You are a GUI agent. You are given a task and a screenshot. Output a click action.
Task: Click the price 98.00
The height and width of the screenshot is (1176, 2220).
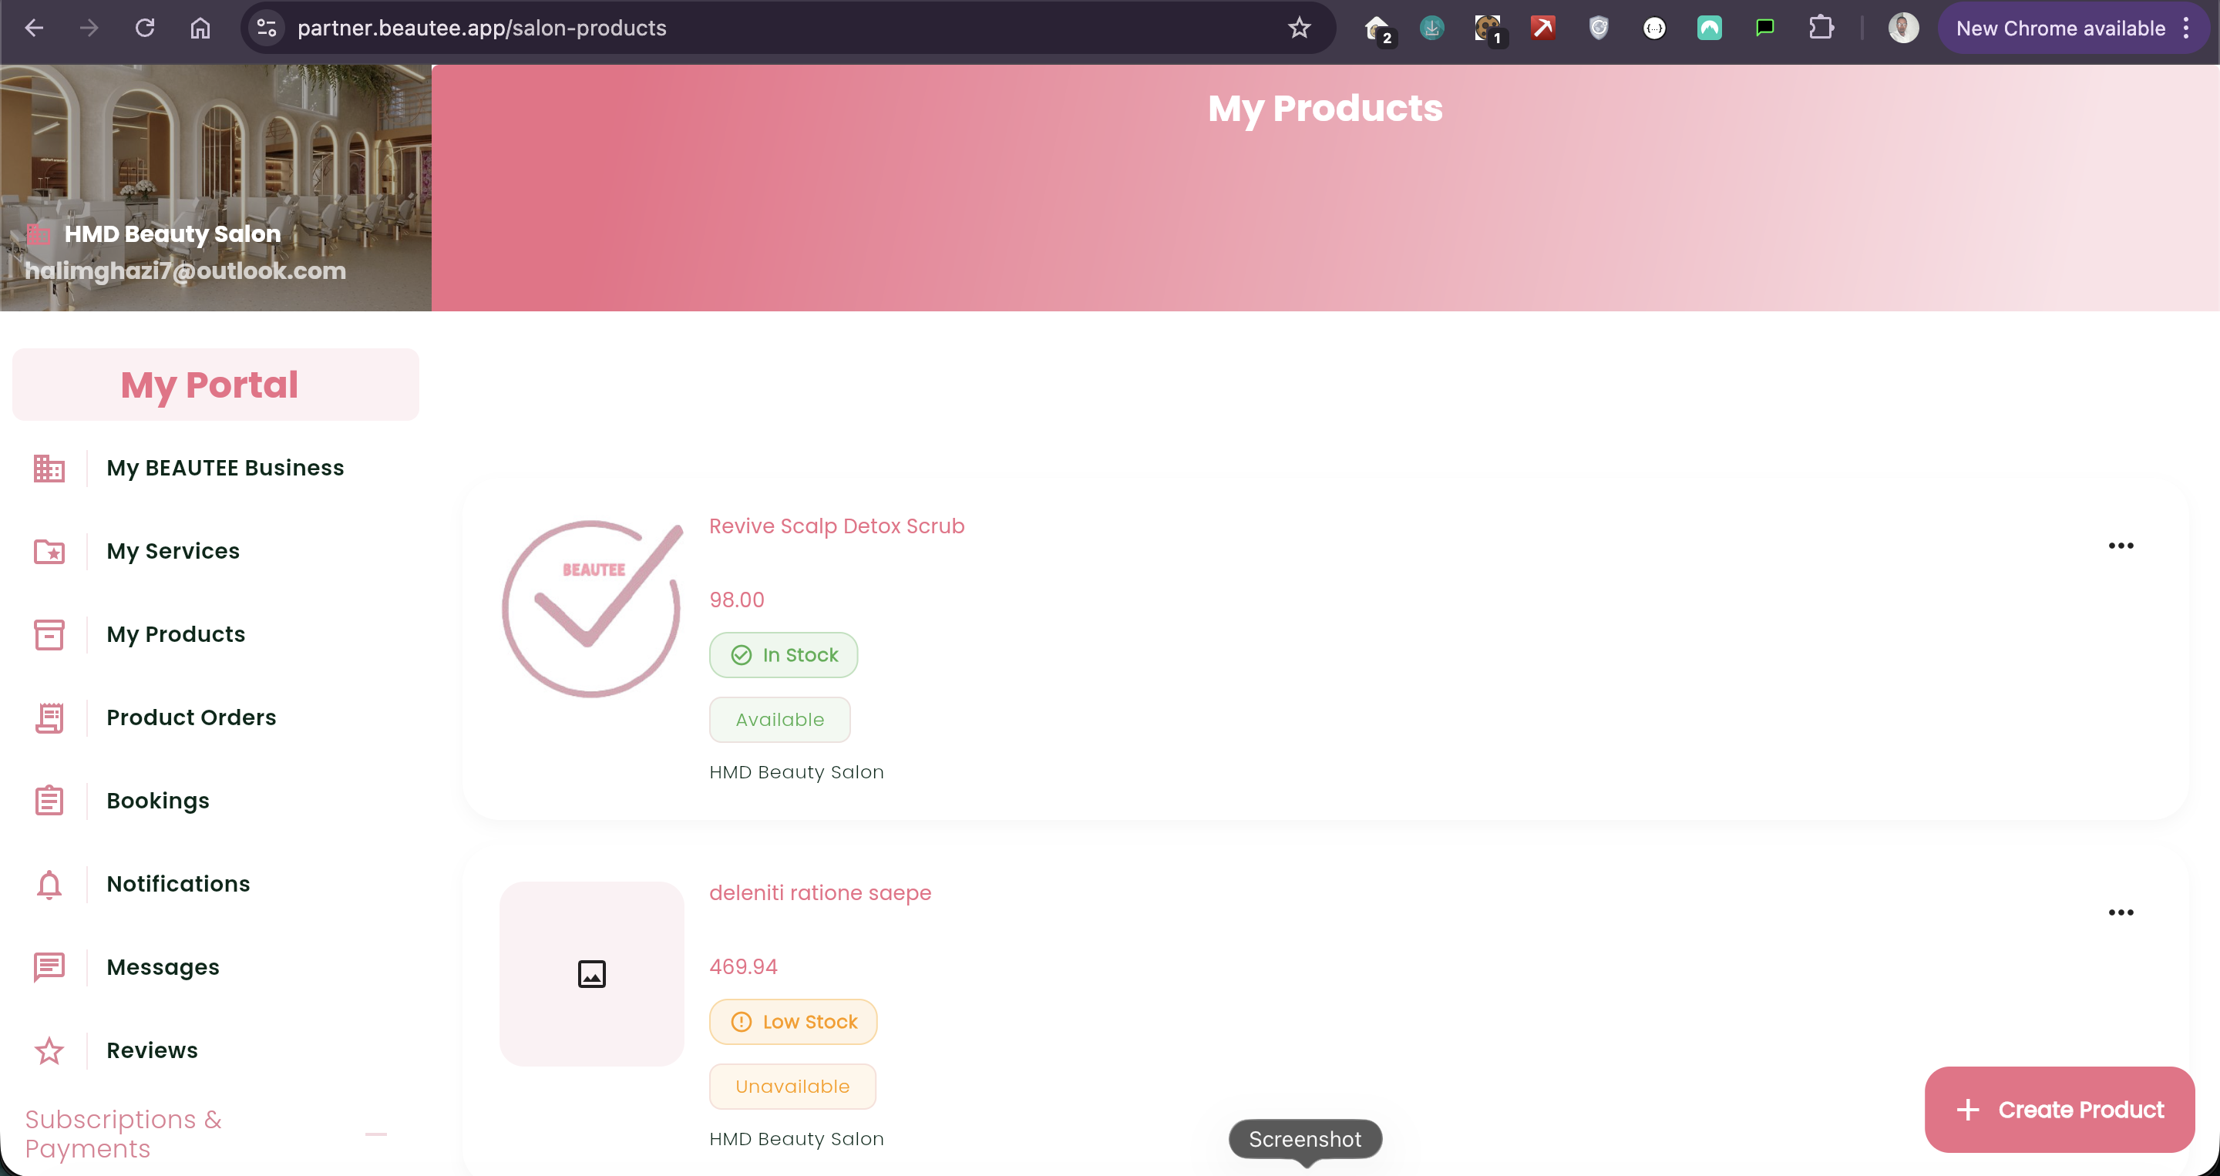pyautogui.click(x=737, y=600)
